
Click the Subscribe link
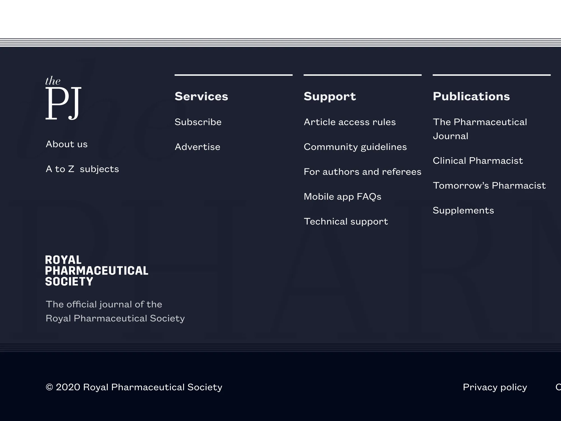pos(198,122)
